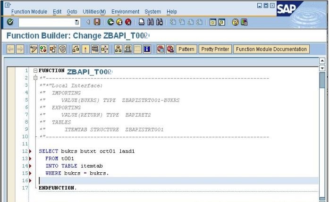The image size is (330, 202).
Task: Open Help with the yellow question mark
Action: coord(235,22)
